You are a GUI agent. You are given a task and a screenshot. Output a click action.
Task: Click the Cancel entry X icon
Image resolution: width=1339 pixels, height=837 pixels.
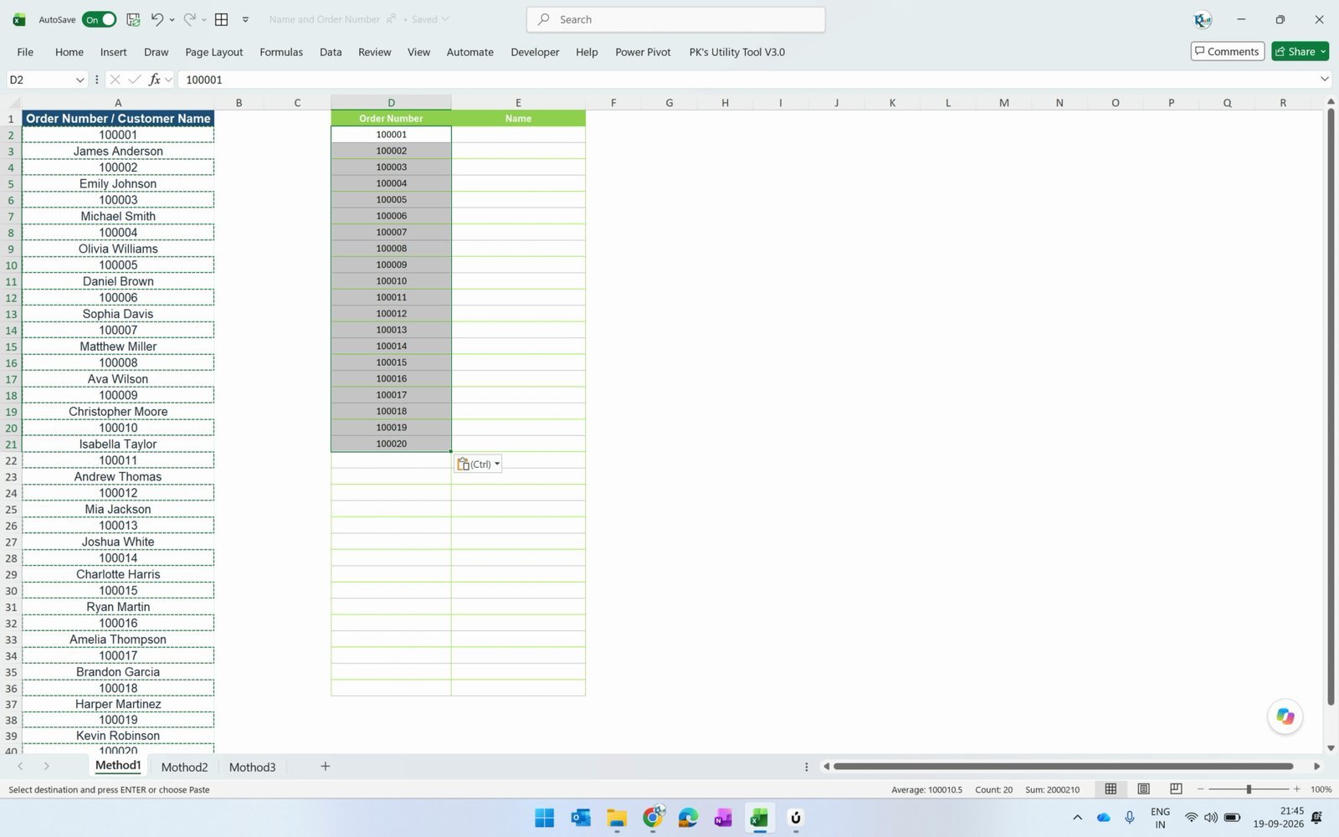click(x=115, y=80)
